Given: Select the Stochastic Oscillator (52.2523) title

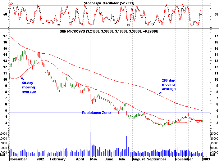Looking at the screenshot, I should point(109,3).
